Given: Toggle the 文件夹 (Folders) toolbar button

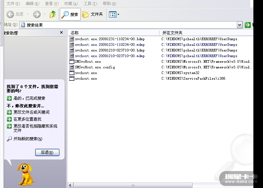Looking at the screenshot, I should click(93, 14).
